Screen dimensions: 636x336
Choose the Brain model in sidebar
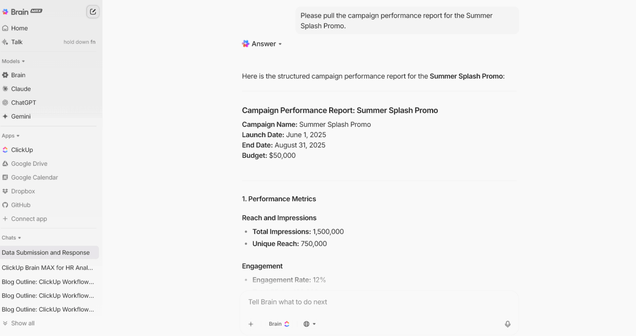[18, 75]
